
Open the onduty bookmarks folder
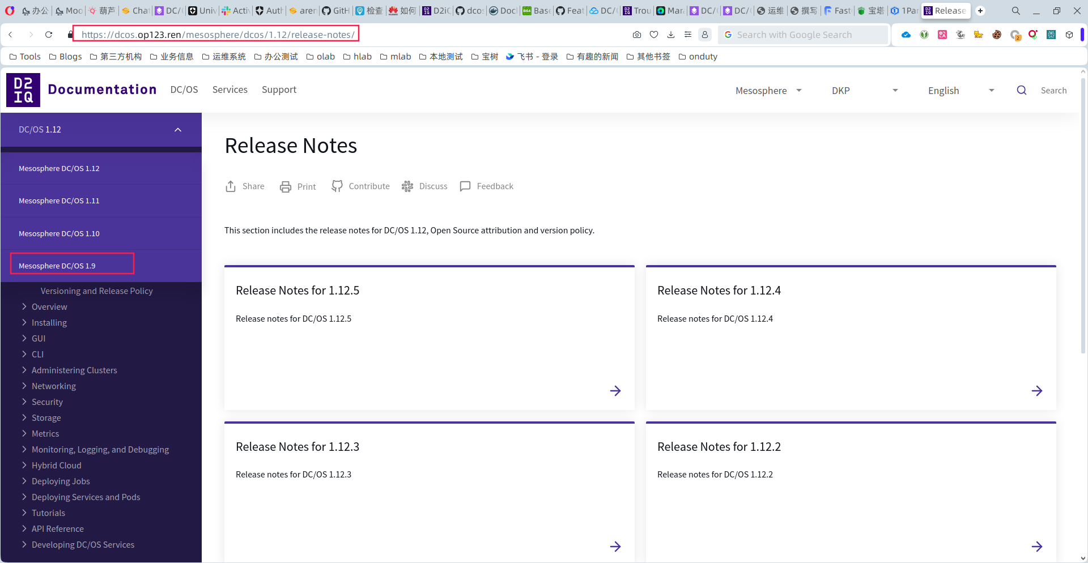pyautogui.click(x=698, y=56)
